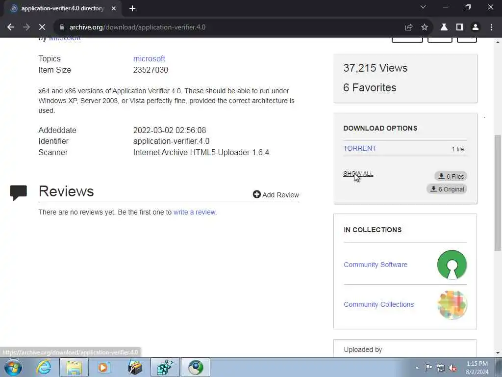Close the application-verifier.4.0 tab

tap(114, 8)
